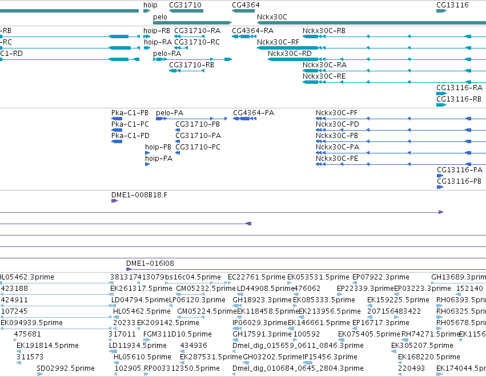The image size is (486, 377).
Task: Select EST label 434936
Action: point(194,346)
